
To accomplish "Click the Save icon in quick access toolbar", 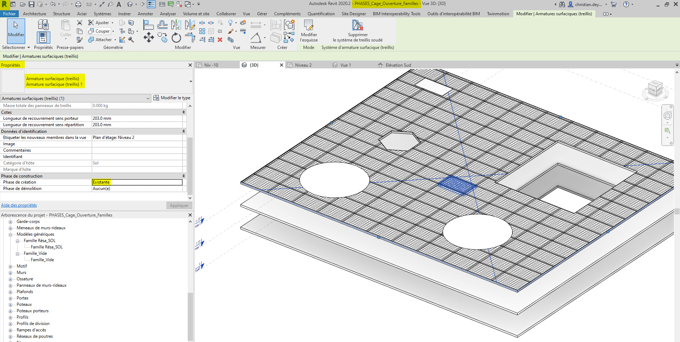I will [32, 4].
